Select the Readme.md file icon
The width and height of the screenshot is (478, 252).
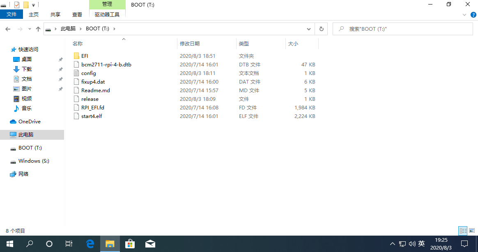click(76, 91)
